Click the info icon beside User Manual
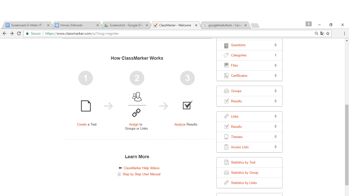 119,174
